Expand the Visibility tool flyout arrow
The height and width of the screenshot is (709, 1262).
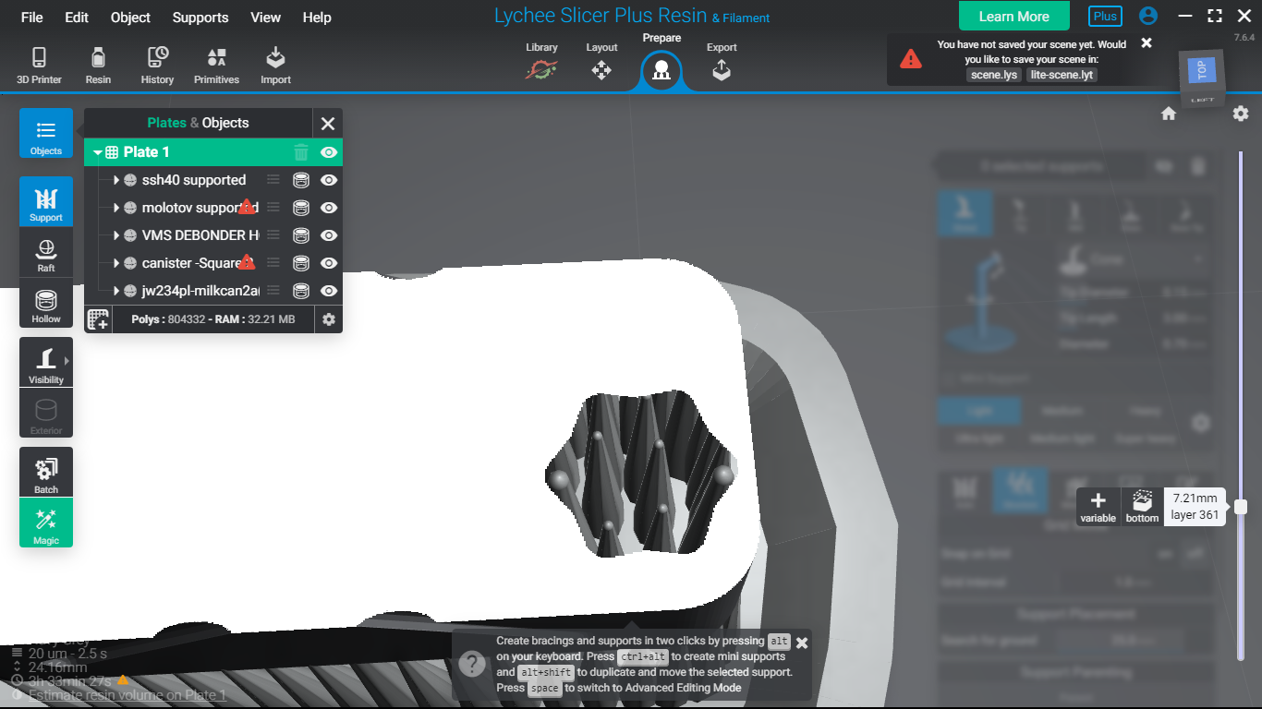67,361
